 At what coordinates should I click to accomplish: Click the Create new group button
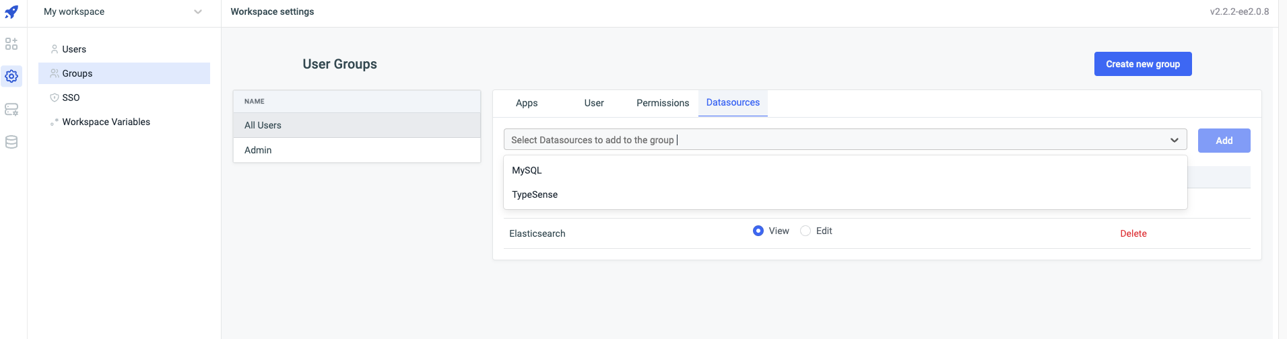pyautogui.click(x=1142, y=64)
